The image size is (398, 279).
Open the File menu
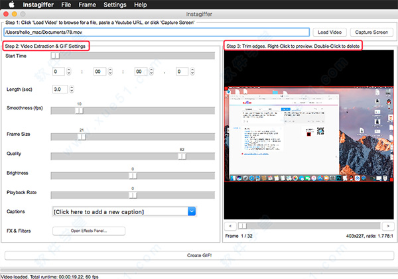[x=66, y=5]
